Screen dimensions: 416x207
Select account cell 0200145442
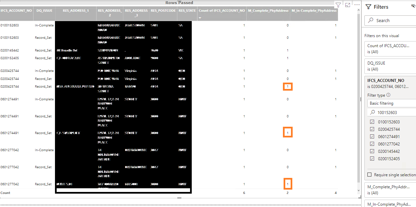[x=9, y=50]
